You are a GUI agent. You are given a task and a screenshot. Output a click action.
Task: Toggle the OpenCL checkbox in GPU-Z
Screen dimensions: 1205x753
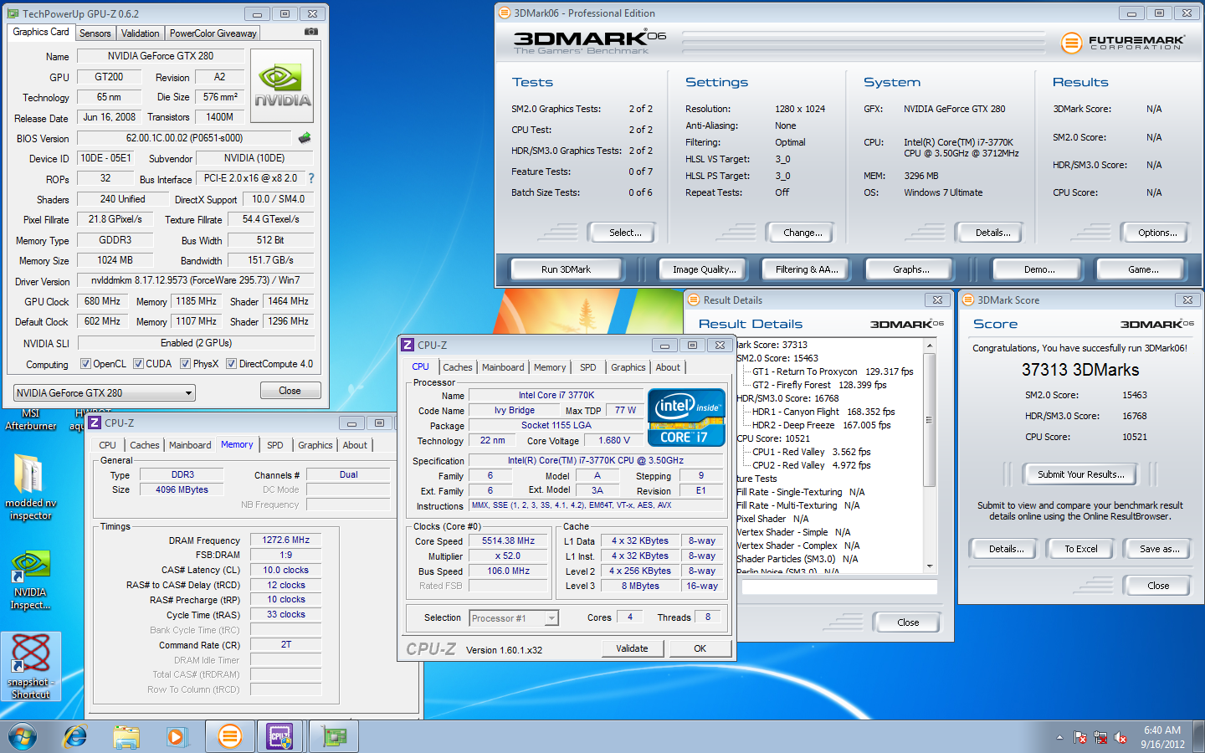pos(85,364)
